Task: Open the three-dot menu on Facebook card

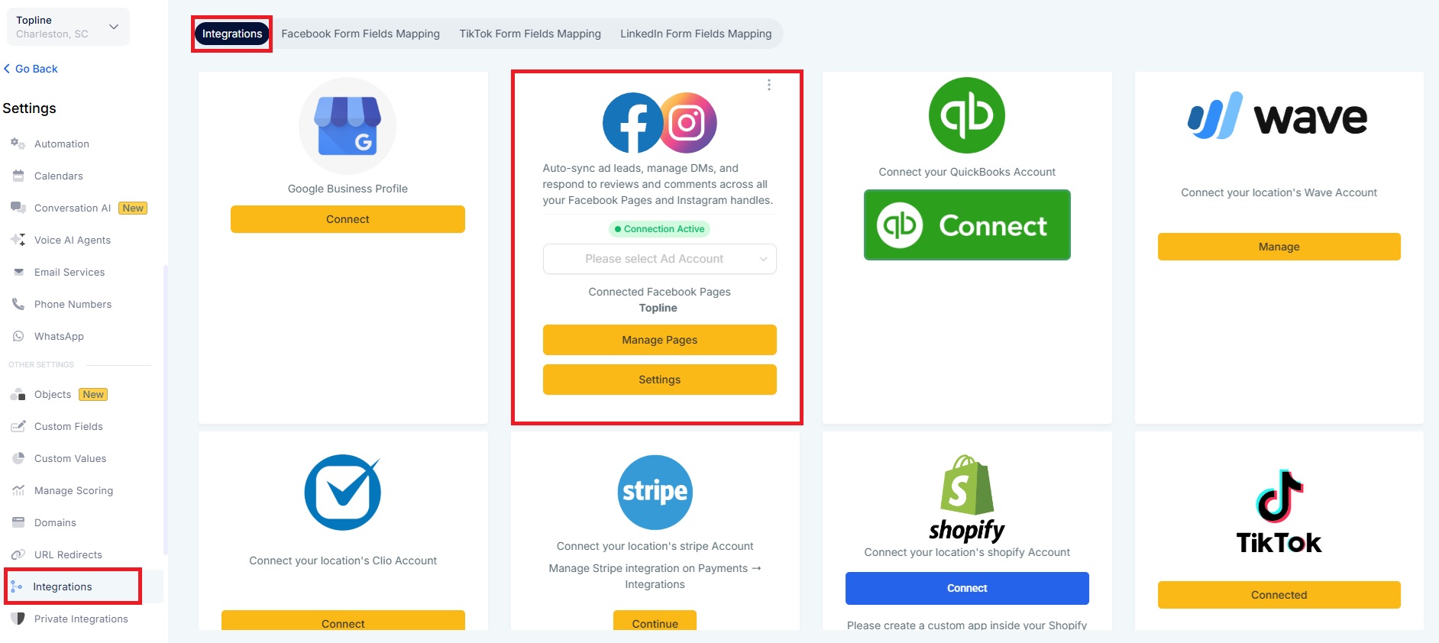Action: (x=769, y=85)
